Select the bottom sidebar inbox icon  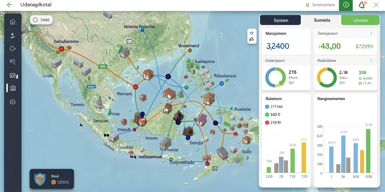[12, 102]
